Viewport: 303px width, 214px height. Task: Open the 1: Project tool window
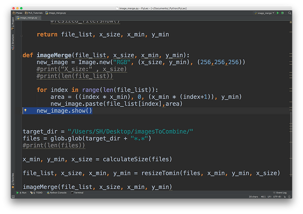[13, 23]
